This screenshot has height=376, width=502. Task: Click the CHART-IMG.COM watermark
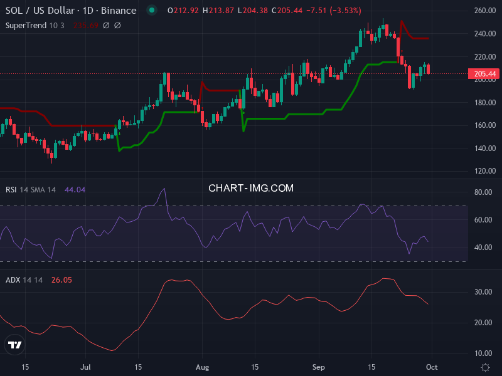[251, 188]
